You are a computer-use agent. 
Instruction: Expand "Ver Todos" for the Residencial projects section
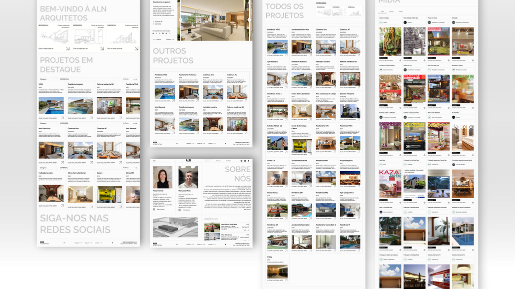[x=126, y=79]
